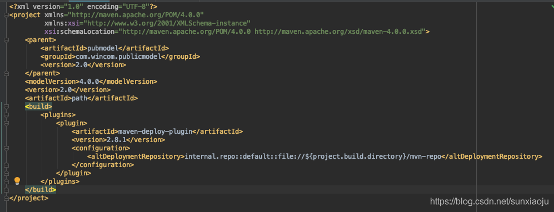Click the 'com.wincom.publicmodel' groupId value
554x212 pixels.
[x=118, y=57]
